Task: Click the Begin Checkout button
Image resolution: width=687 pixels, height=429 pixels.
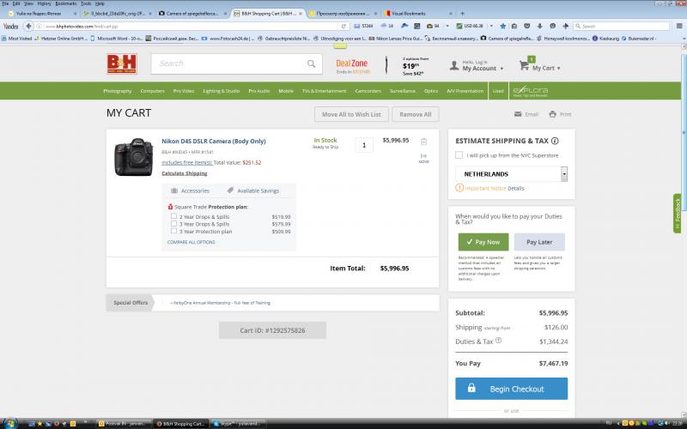Action: pos(511,389)
